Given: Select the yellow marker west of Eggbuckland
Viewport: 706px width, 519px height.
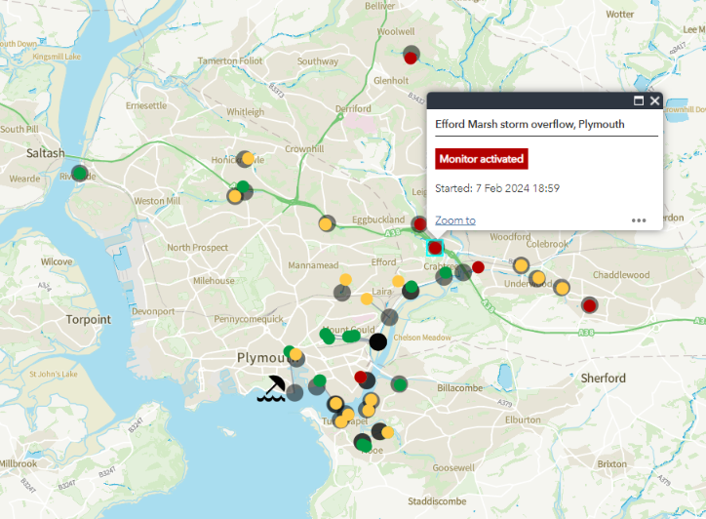Looking at the screenshot, I should pos(326,223).
